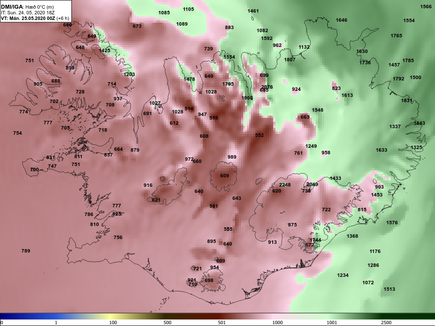This screenshot has width=435, height=326.
Task: Select the 1736 value
Action: click(x=365, y=63)
